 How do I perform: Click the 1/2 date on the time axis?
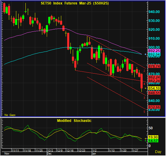tap(94, 150)
